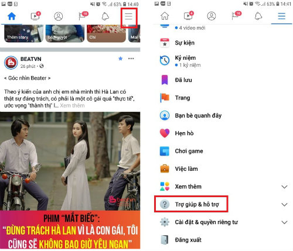Open BEATVN page avatar
Screen dimensions: 293x251
11,63
